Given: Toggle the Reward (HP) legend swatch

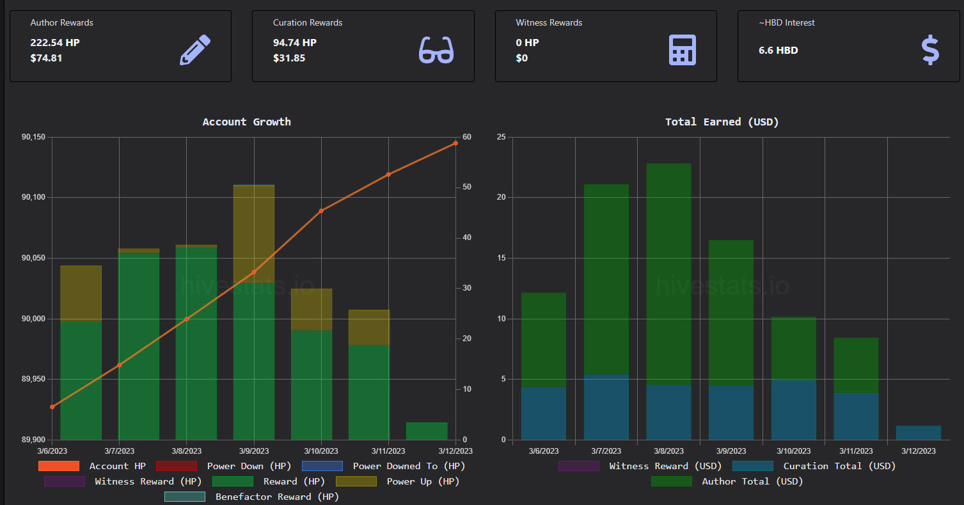Looking at the screenshot, I should (233, 481).
